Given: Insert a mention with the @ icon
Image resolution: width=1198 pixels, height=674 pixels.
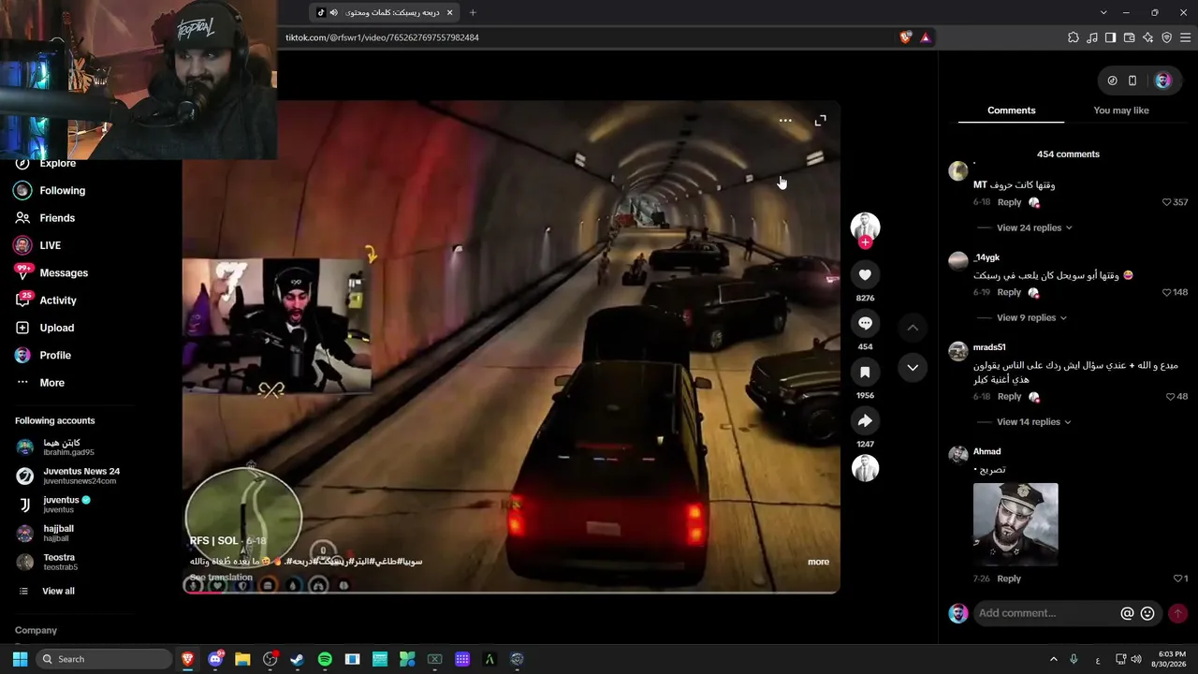Looking at the screenshot, I should click(x=1127, y=613).
